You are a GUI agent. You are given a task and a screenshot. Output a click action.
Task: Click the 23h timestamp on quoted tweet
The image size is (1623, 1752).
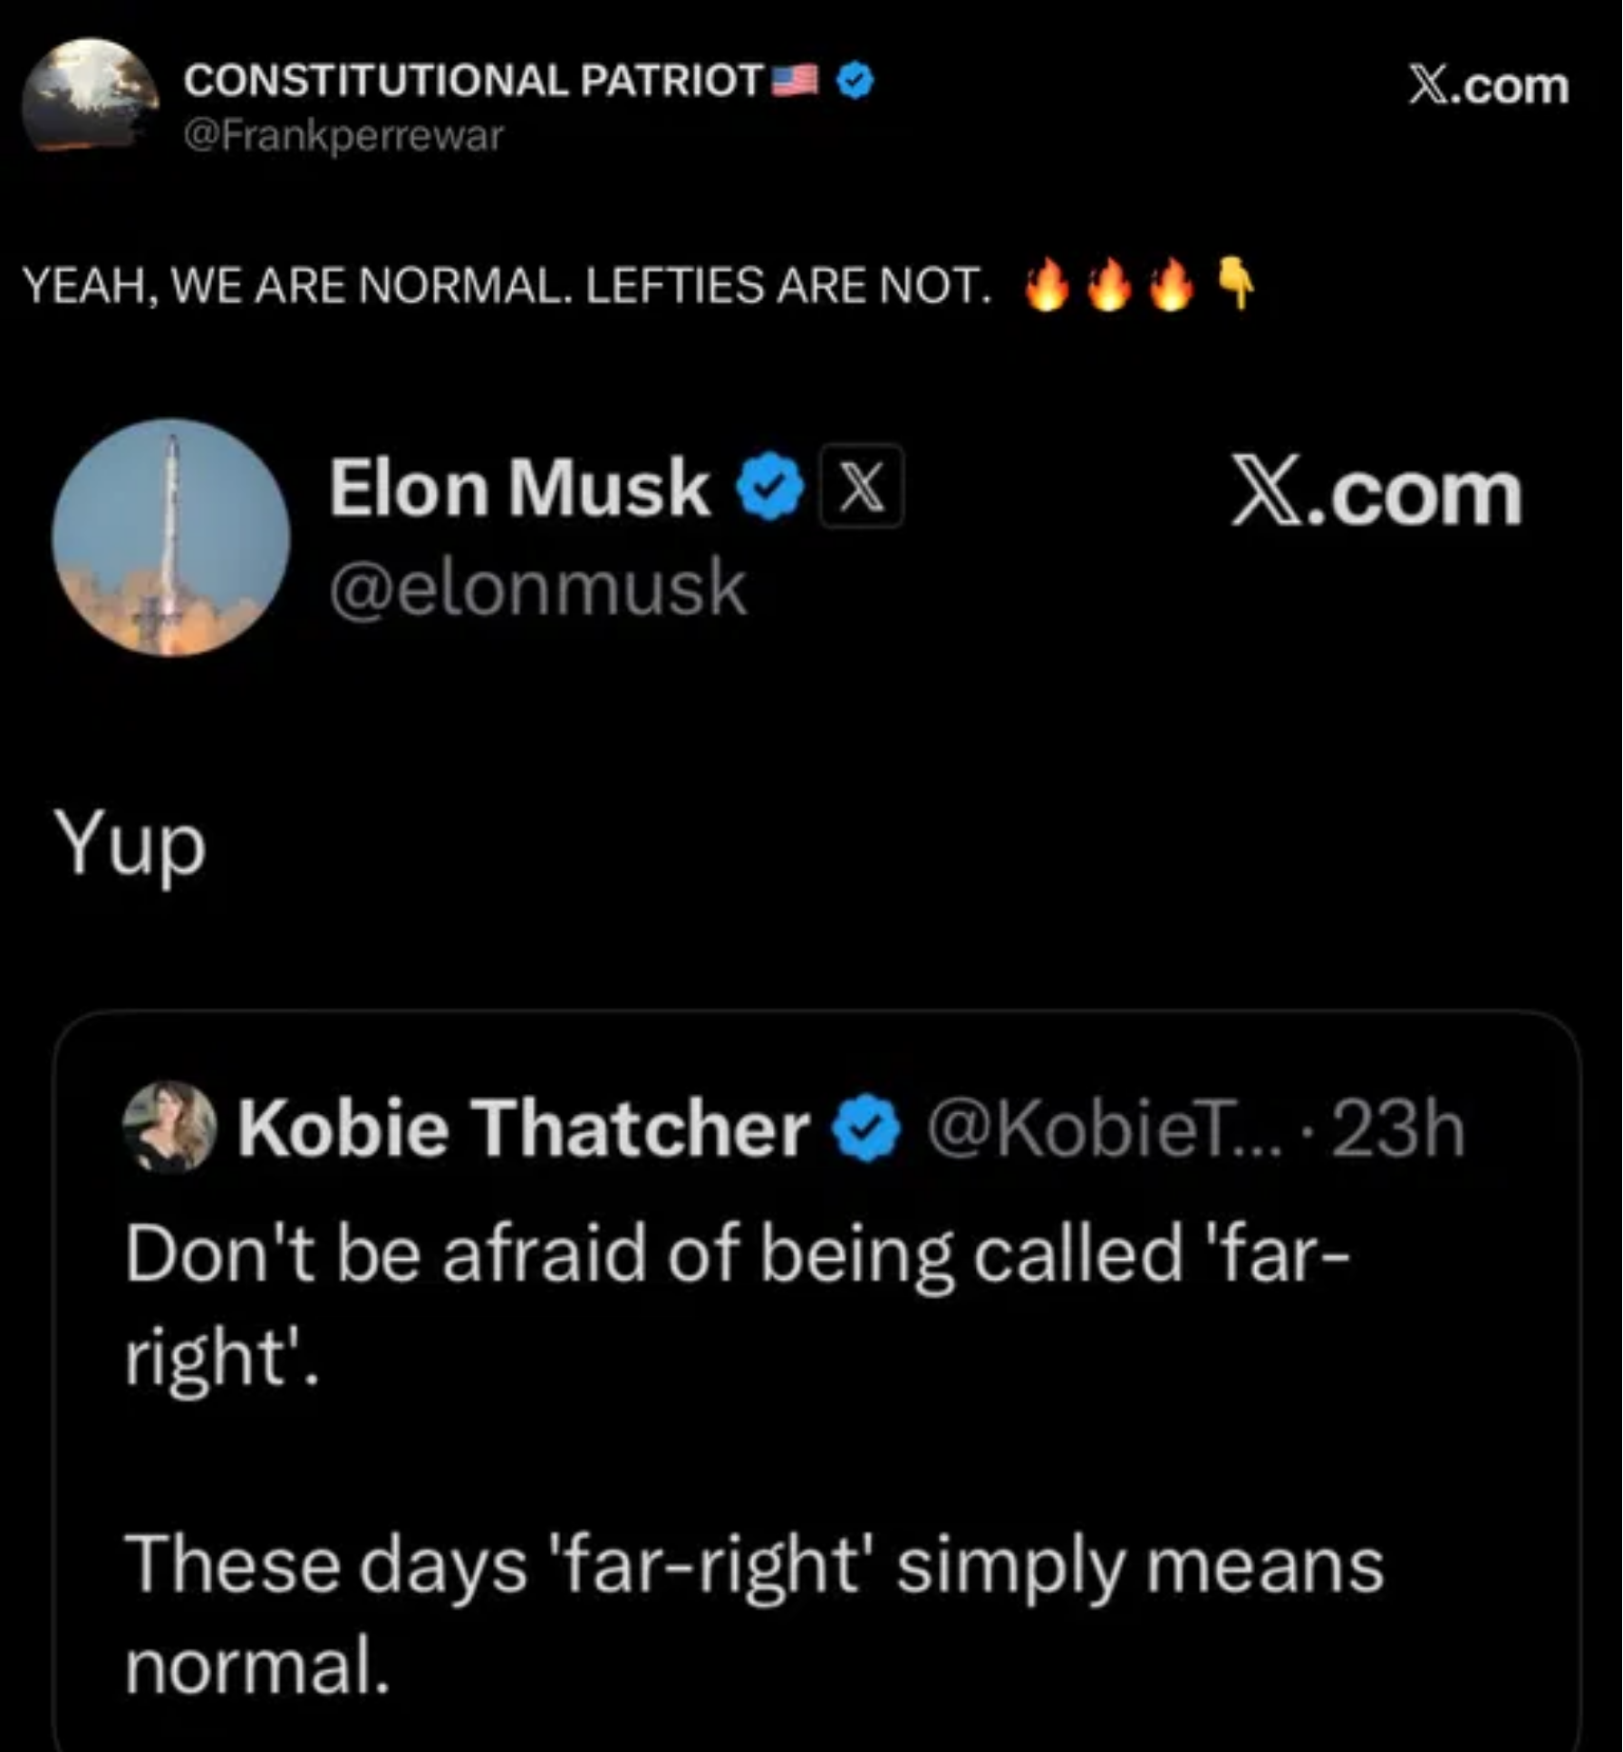click(1397, 1129)
